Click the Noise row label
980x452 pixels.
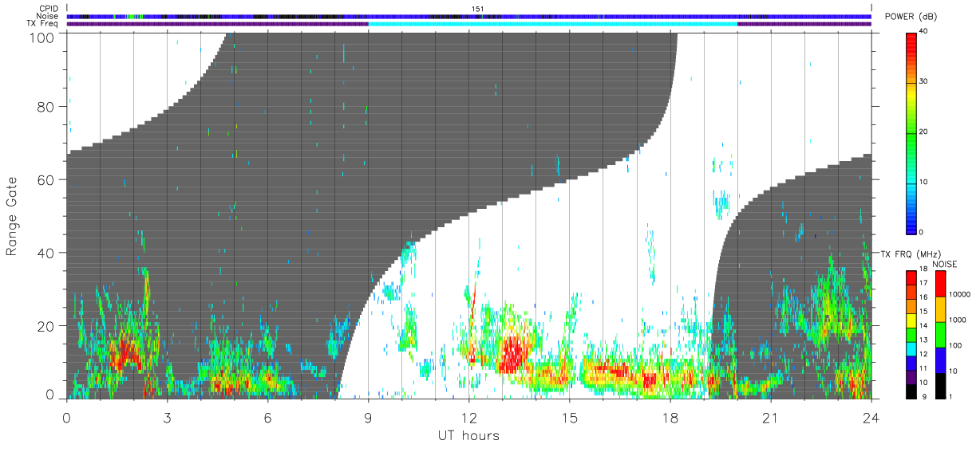49,16
